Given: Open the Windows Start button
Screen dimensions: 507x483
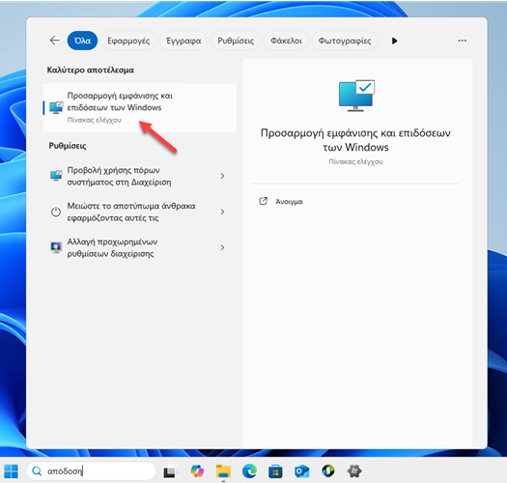Looking at the screenshot, I should pyautogui.click(x=12, y=471).
